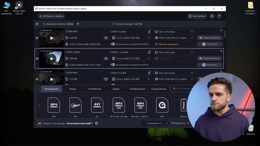
Task: Click the low volume warning icon
Action: [156, 44]
